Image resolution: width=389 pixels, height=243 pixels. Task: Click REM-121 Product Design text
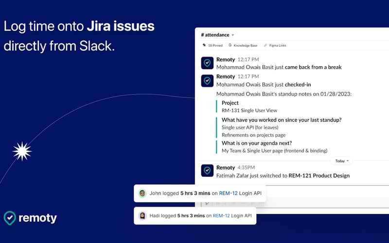coord(319,175)
